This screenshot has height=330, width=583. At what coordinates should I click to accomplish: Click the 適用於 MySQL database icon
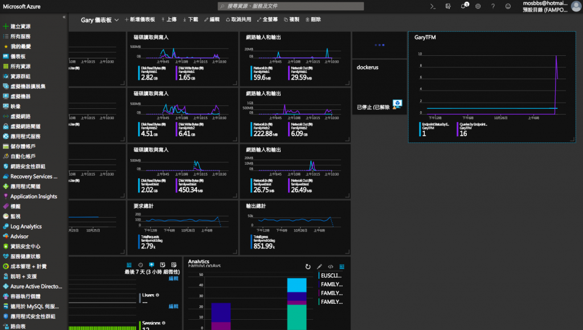point(6,307)
